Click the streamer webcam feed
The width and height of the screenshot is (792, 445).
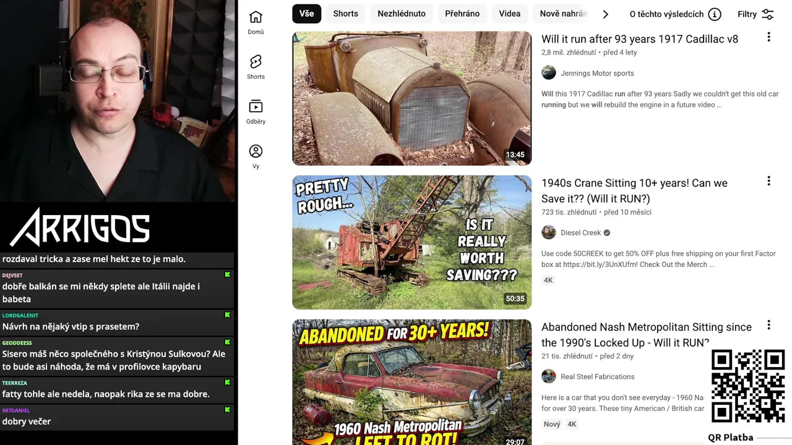tap(118, 101)
